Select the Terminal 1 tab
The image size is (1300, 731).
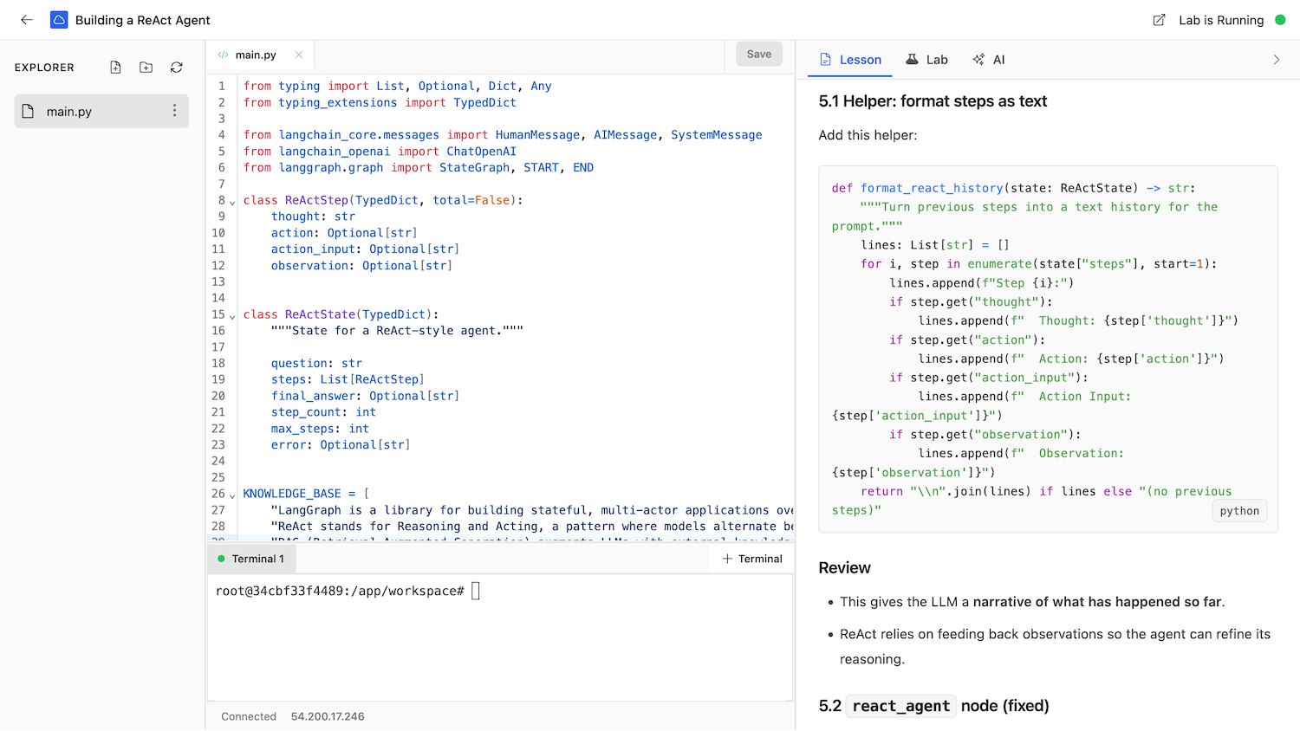click(x=250, y=559)
